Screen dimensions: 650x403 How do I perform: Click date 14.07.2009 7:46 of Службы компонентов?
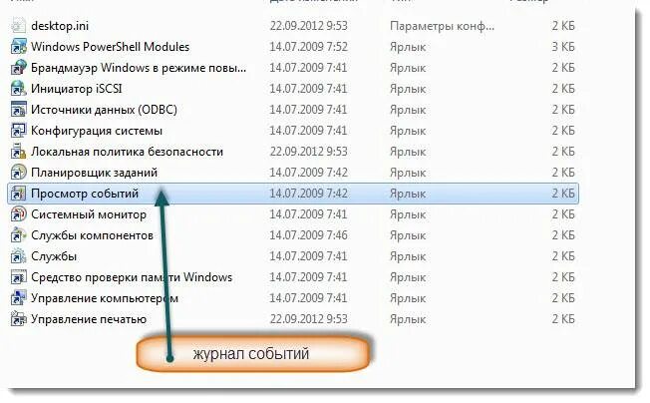pos(308,235)
